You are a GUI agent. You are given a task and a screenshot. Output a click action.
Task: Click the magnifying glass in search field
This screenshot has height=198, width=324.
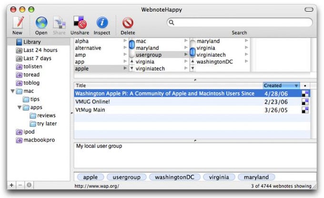(172, 22)
